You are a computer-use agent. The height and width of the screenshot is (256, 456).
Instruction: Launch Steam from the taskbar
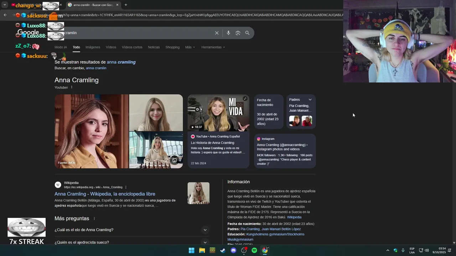pos(223,250)
